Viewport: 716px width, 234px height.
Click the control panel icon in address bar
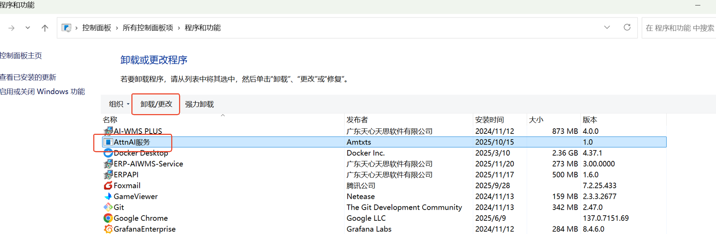point(66,28)
